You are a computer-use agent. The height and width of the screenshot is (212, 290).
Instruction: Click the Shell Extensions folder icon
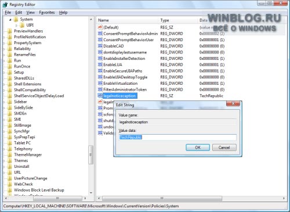pyautogui.click(x=10, y=84)
